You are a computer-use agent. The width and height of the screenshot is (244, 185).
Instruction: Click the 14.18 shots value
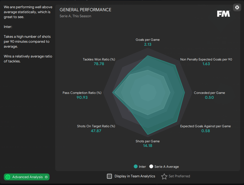(148, 146)
